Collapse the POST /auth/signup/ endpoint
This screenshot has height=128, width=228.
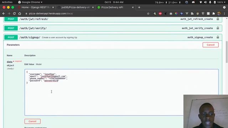(113, 37)
